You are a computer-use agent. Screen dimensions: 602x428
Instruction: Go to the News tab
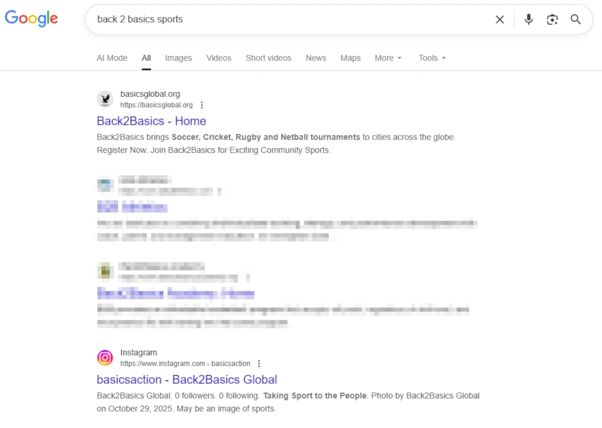click(x=315, y=58)
